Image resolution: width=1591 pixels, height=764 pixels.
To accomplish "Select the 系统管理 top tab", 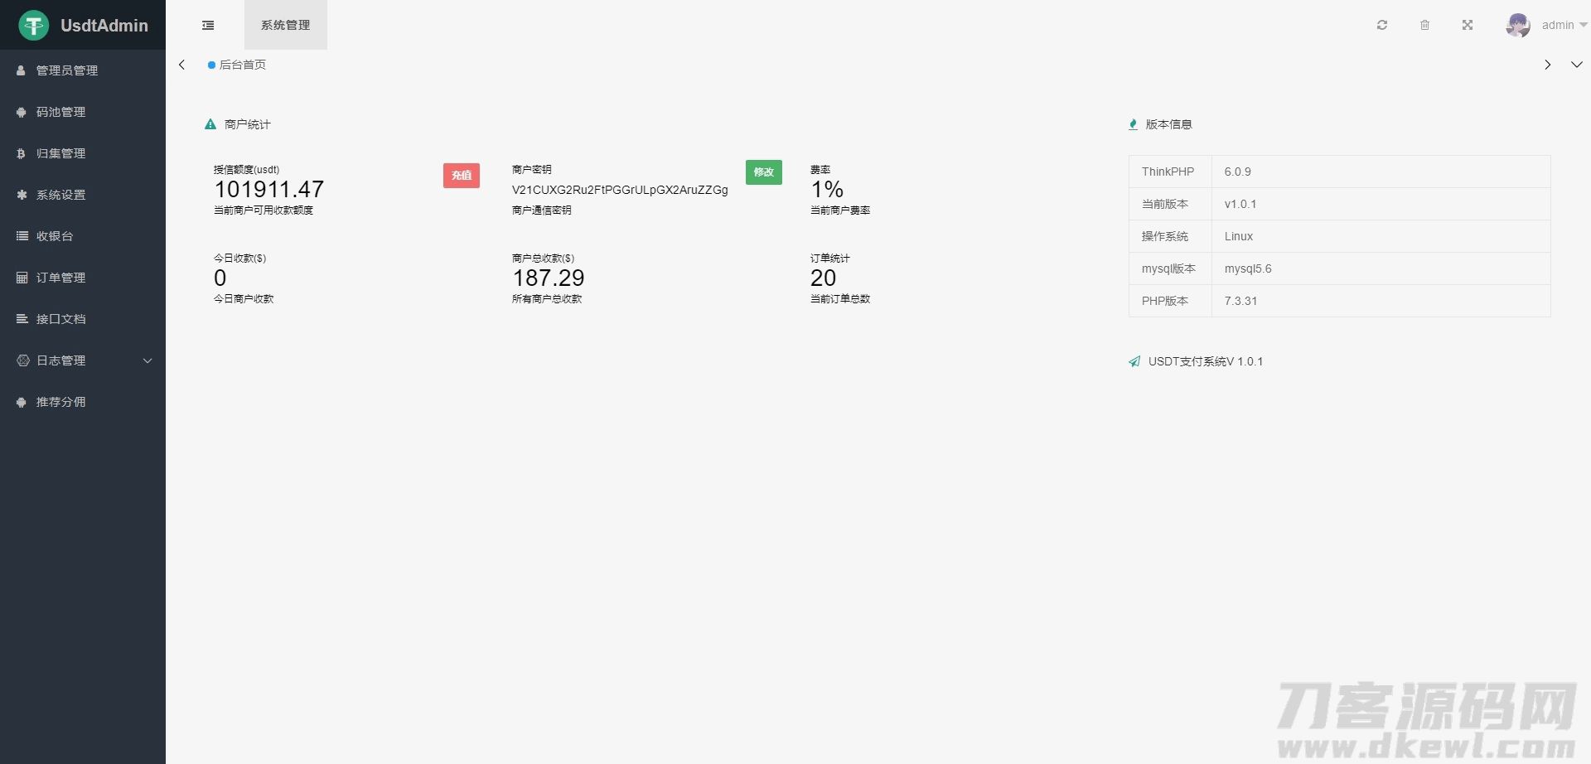I will [x=285, y=25].
